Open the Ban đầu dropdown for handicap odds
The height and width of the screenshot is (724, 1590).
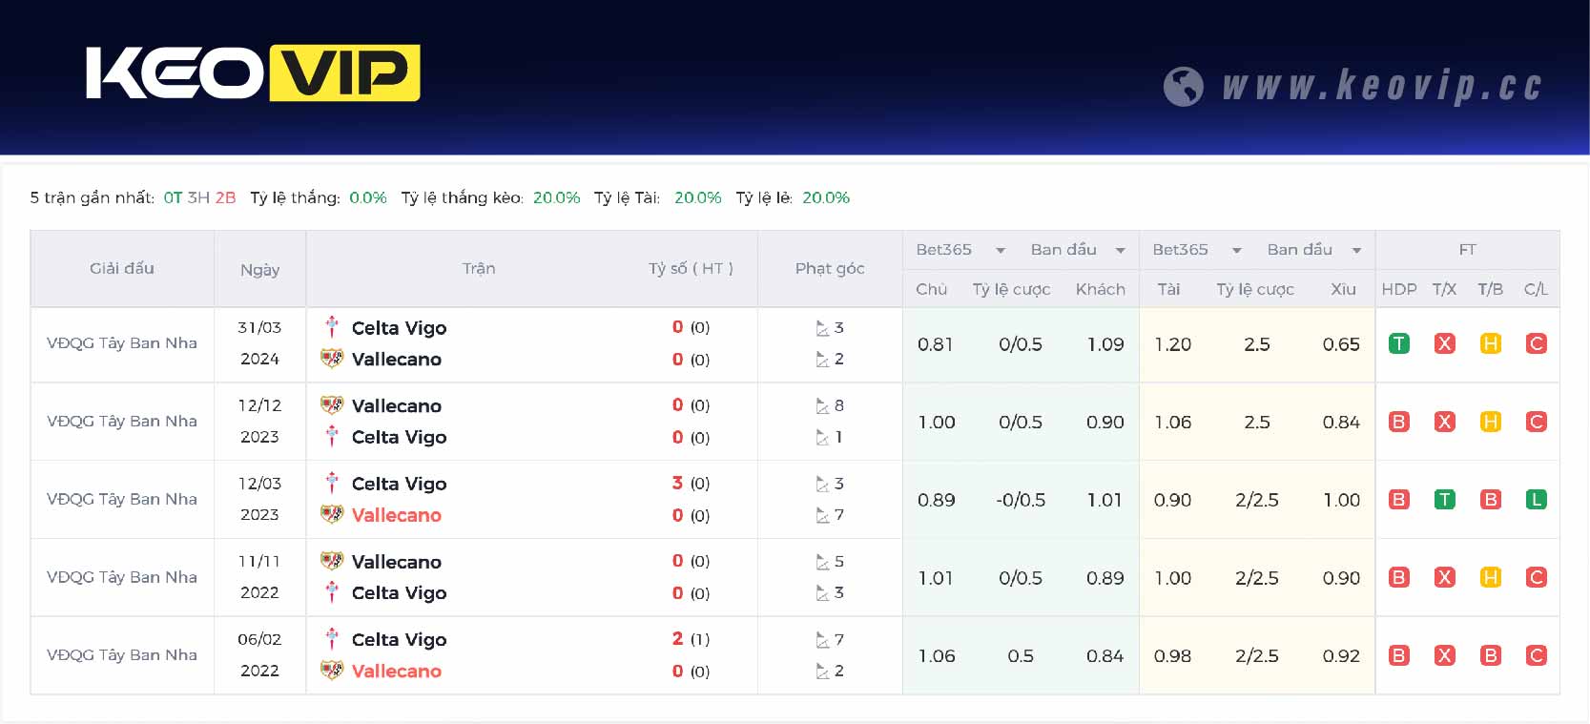[1120, 251]
